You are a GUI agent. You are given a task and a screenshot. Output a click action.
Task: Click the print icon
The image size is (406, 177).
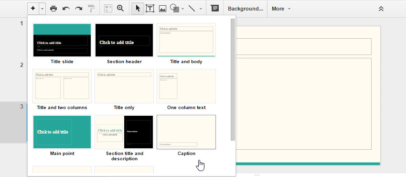[53, 9]
